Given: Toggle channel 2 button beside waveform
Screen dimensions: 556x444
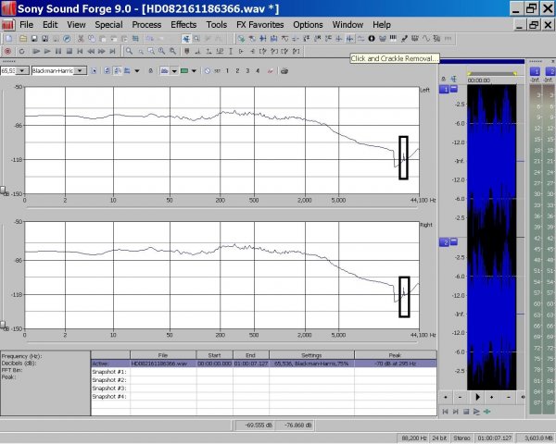Looking at the screenshot, I should (x=446, y=242).
